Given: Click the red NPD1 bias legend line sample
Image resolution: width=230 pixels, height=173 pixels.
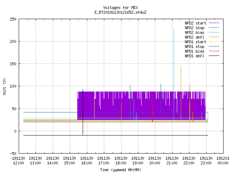Looking at the screenshot, I should (x=214, y=51).
